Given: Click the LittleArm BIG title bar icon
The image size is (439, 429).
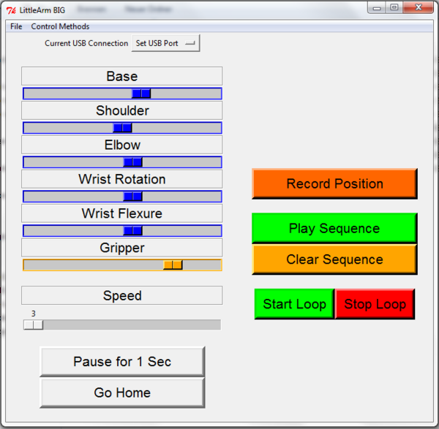Looking at the screenshot, I should [12, 10].
